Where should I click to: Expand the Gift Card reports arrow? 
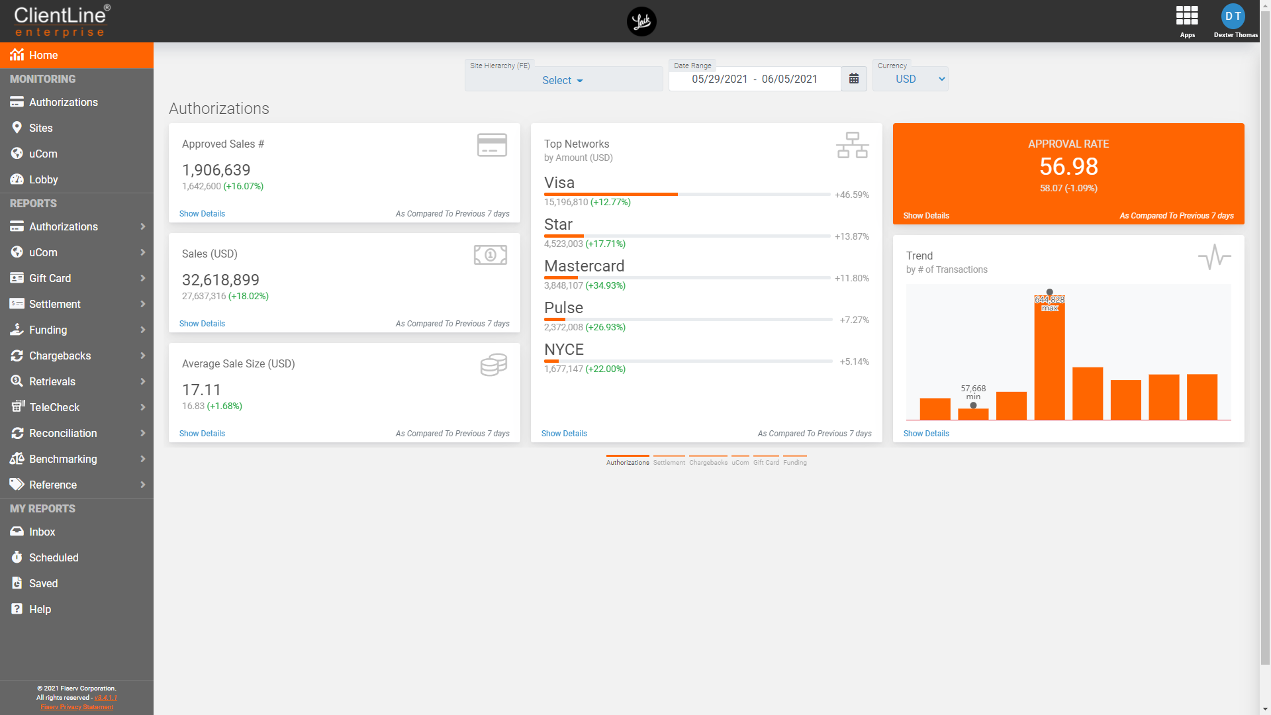(x=142, y=278)
